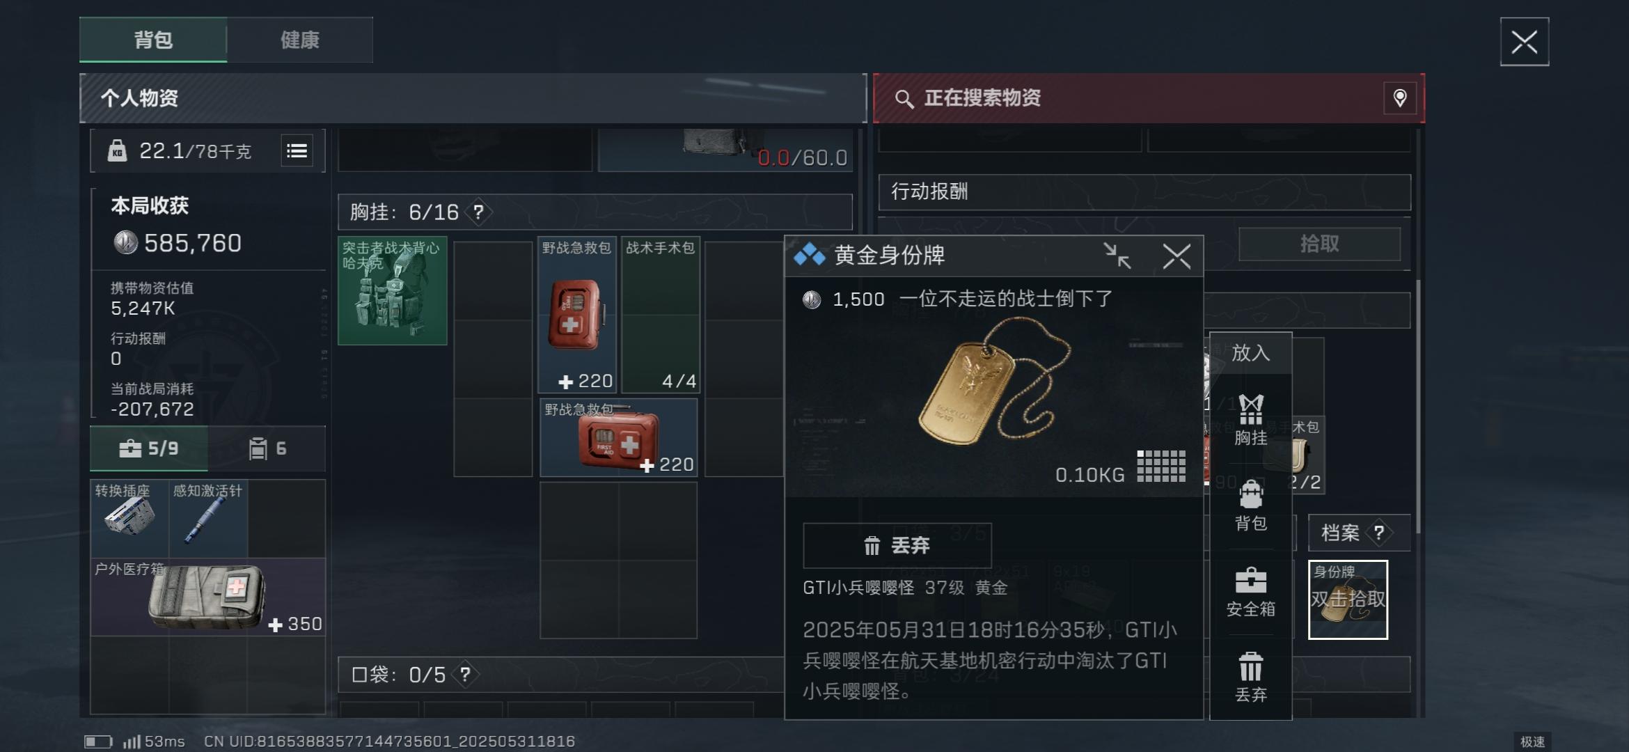Open help for 档案 section
This screenshot has height=752, width=1629.
[x=1378, y=533]
